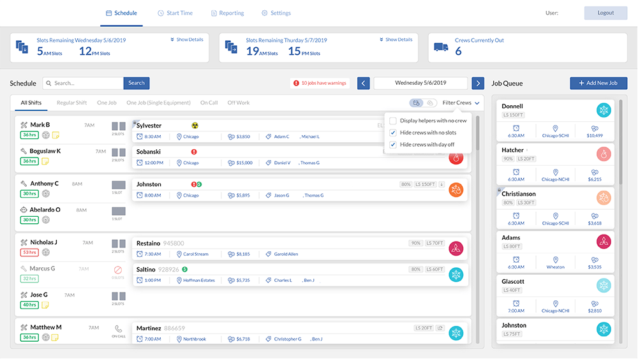
Task: Click the yellow note icon for Boguslaw K
Action: 45,161
